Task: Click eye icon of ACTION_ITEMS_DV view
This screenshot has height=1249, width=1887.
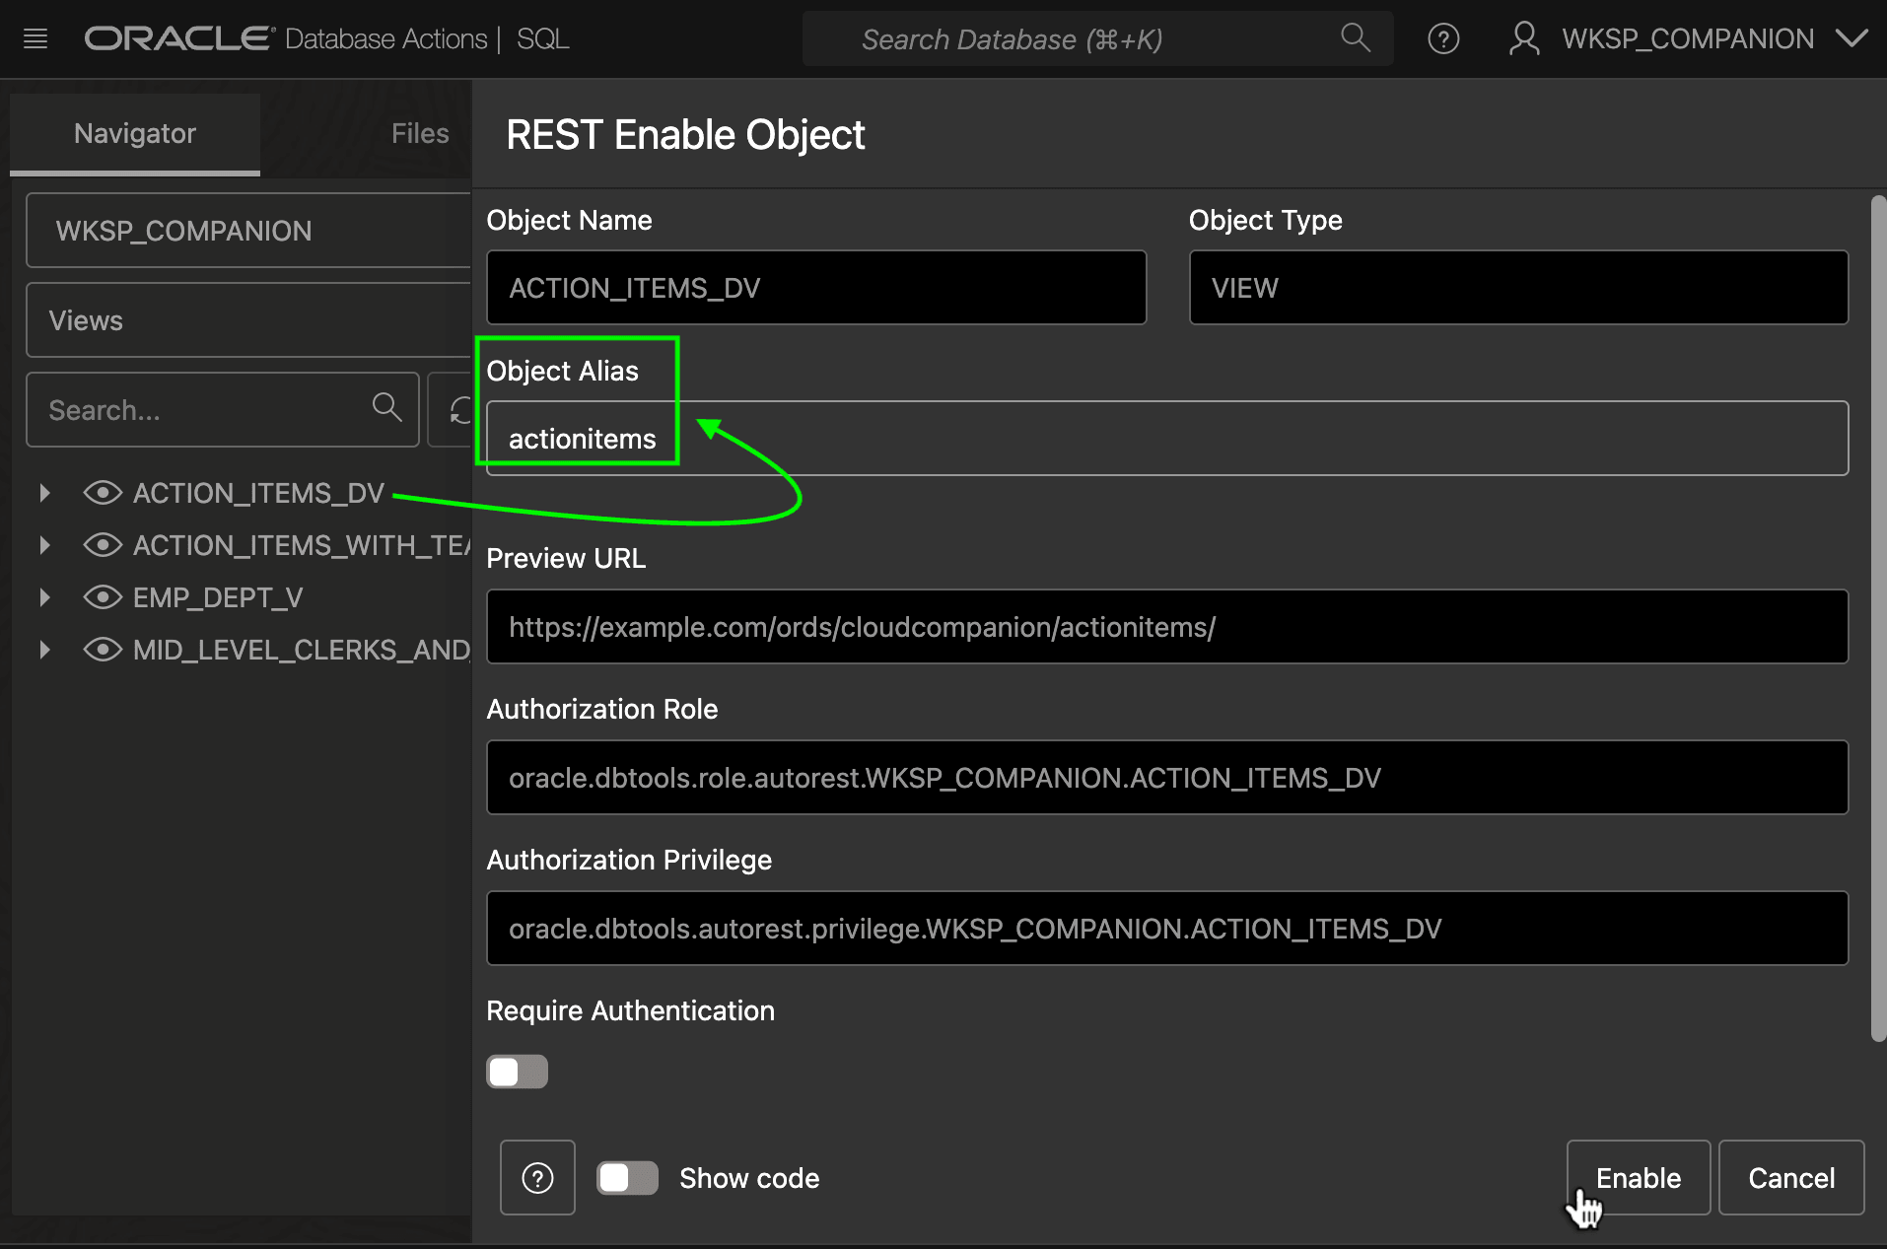Action: click(x=103, y=493)
